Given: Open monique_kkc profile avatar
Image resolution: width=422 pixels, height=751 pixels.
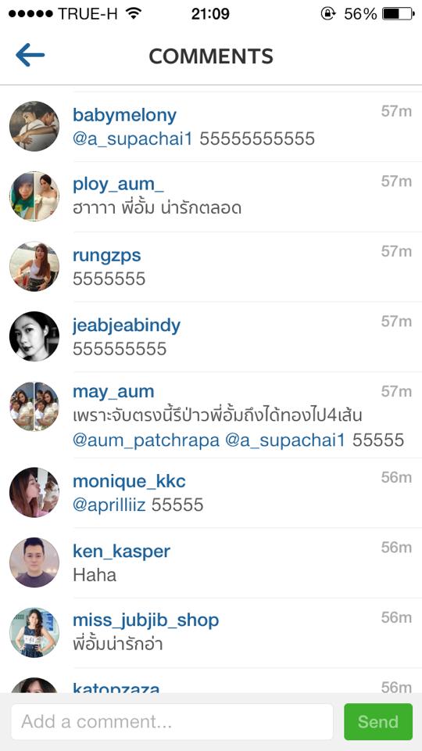Looking at the screenshot, I should [x=34, y=492].
